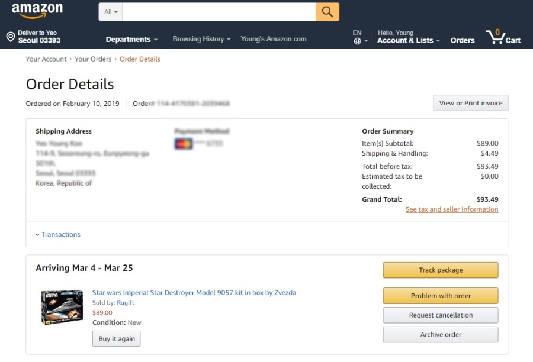Viewport: 533px width, 362px height.
Task: Click the magnifier search button
Action: pos(327,12)
